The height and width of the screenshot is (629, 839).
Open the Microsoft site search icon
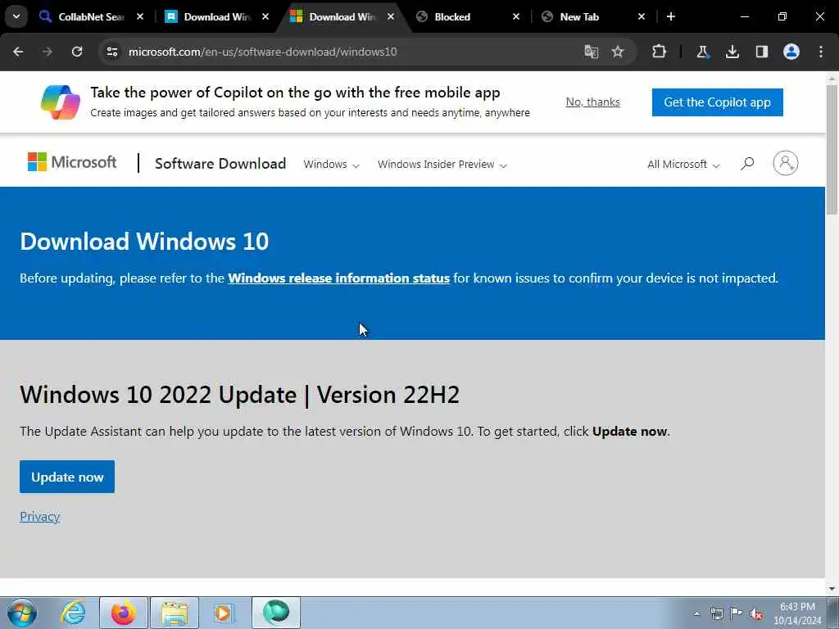747,163
